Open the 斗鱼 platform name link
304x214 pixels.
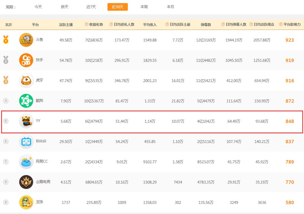39,40
